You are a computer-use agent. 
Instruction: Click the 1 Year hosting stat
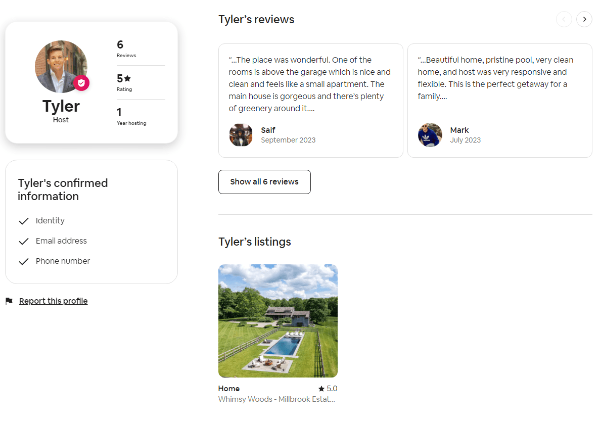(x=131, y=116)
